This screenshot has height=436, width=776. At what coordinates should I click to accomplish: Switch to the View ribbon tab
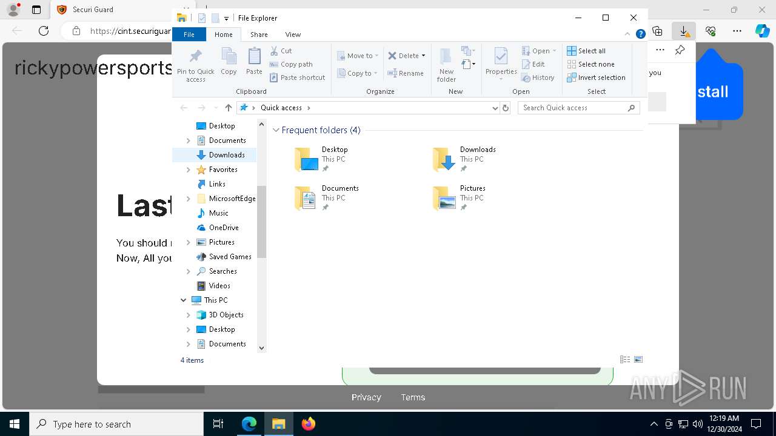click(293, 35)
